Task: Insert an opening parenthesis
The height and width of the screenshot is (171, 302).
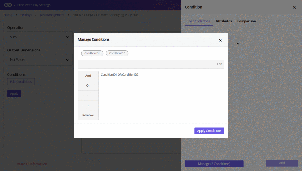Action: click(x=88, y=95)
